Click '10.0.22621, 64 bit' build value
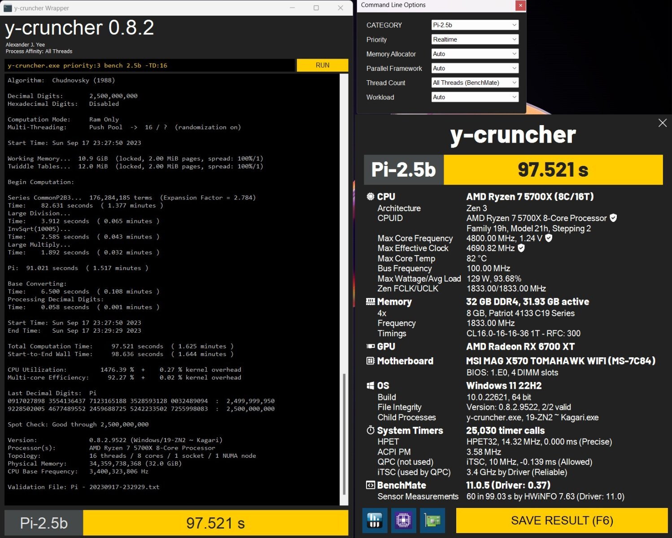 click(x=499, y=397)
